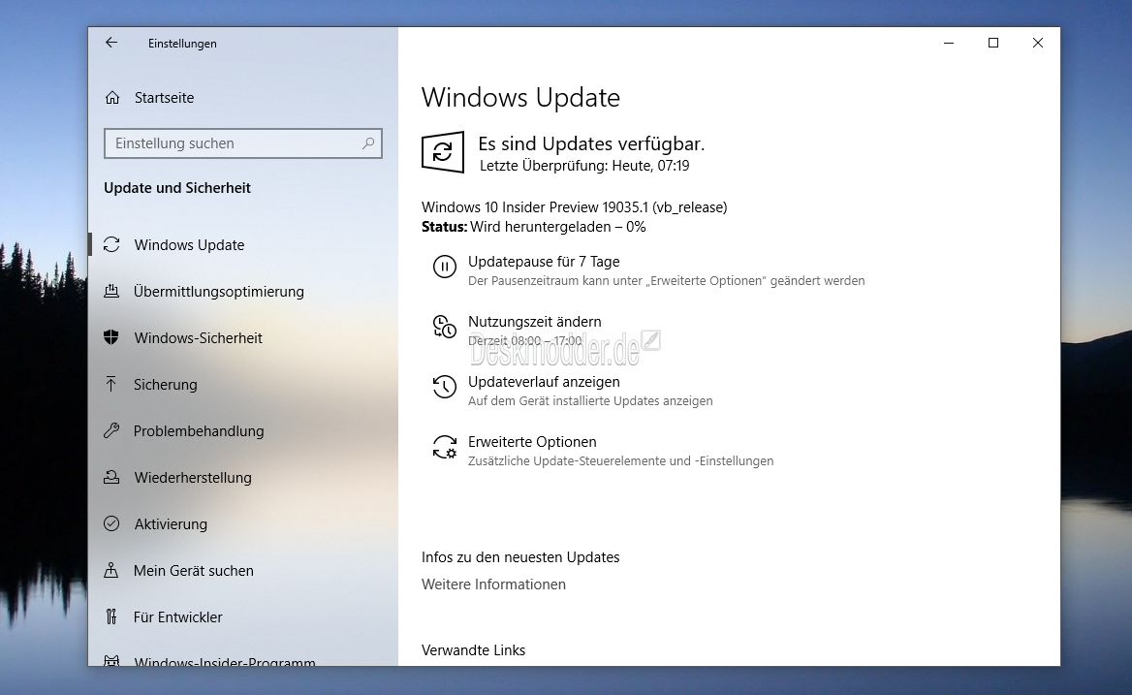
Task: Click the Windows Update page heading
Action: [x=520, y=98]
